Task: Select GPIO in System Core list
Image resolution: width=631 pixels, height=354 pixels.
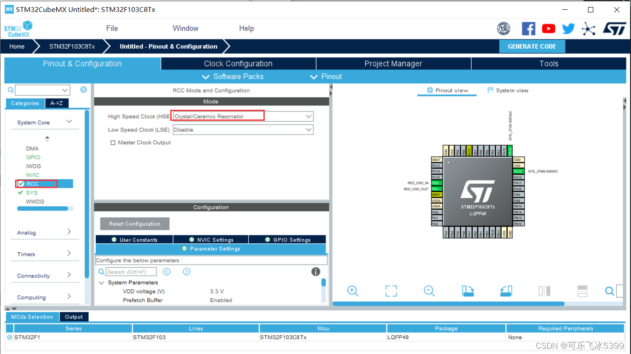Action: pos(33,157)
